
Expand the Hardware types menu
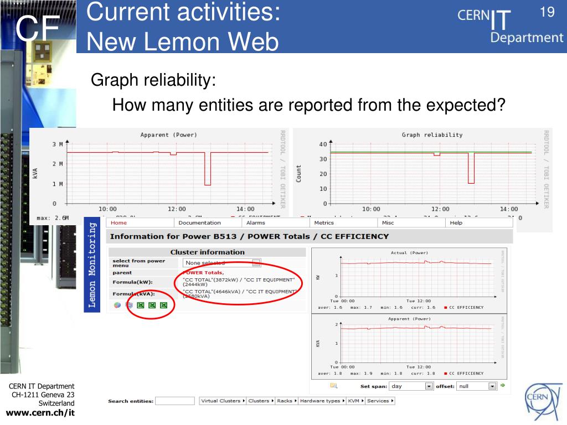tap(322, 401)
